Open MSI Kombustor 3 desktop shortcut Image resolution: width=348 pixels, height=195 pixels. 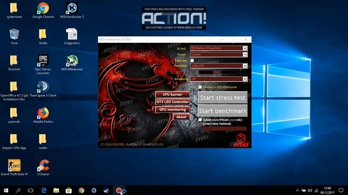coord(72,10)
